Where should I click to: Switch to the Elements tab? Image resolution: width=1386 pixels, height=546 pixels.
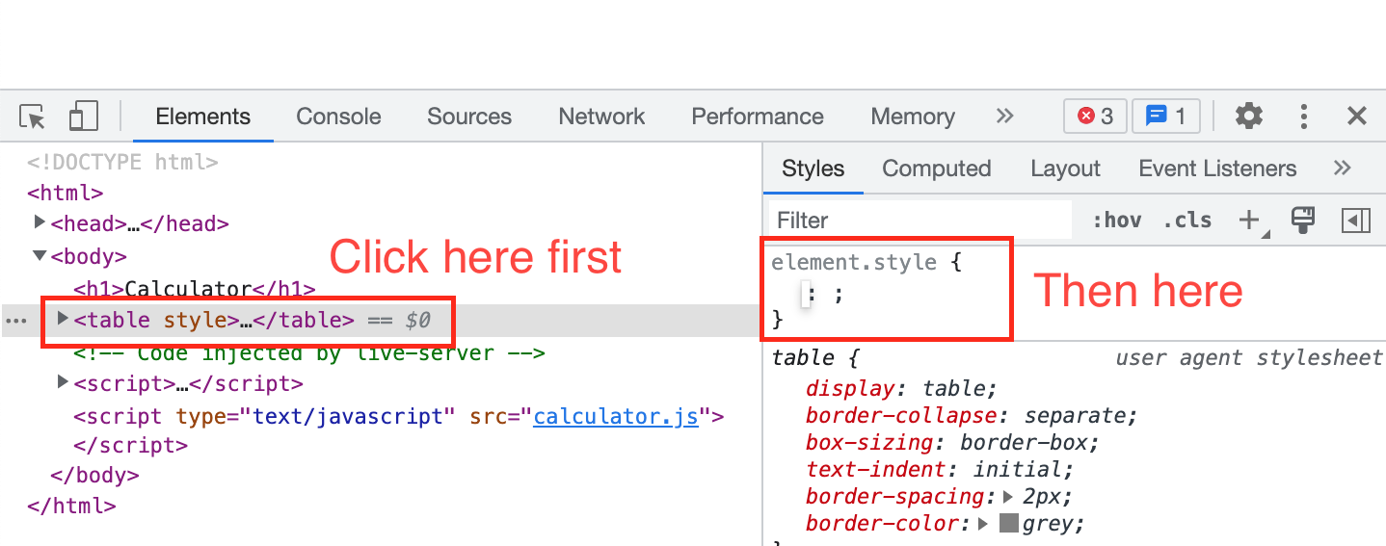(x=202, y=117)
